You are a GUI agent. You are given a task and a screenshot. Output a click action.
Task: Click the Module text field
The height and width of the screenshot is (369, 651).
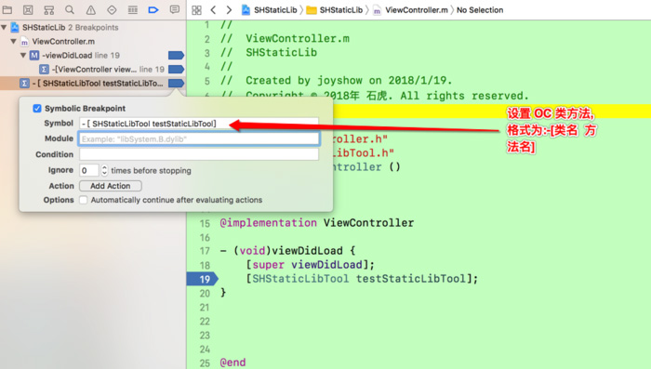199,138
